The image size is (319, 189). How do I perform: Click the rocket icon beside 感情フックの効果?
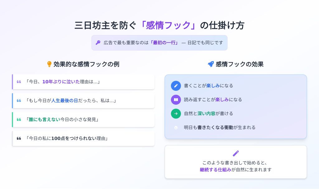(x=211, y=64)
